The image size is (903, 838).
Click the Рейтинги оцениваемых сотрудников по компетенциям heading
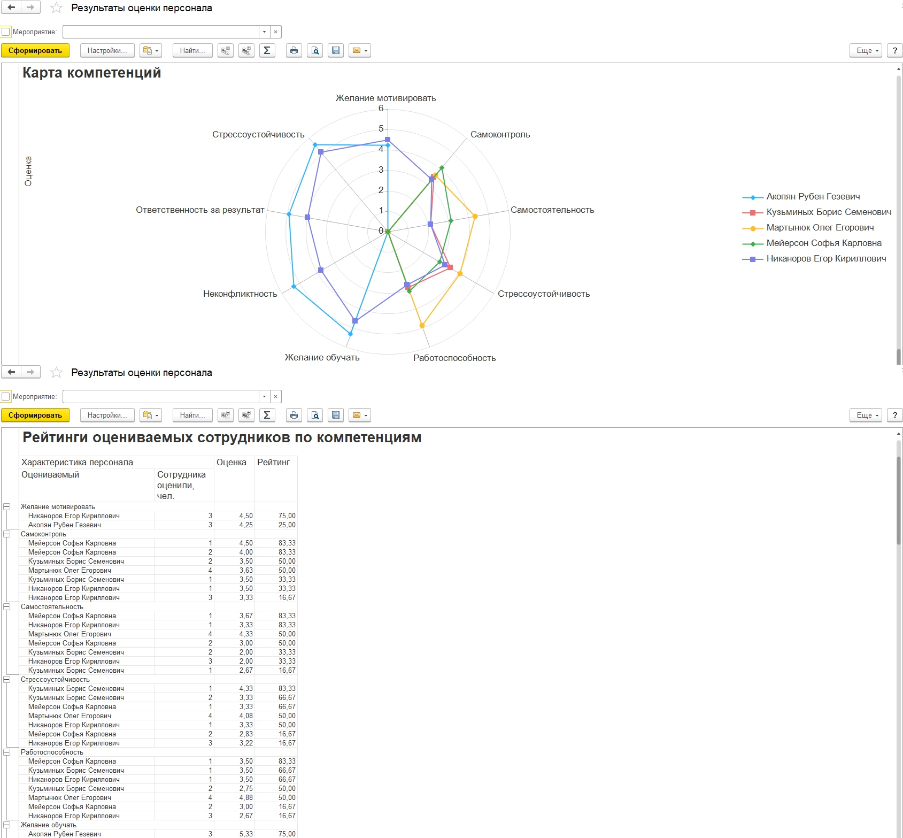click(x=222, y=437)
